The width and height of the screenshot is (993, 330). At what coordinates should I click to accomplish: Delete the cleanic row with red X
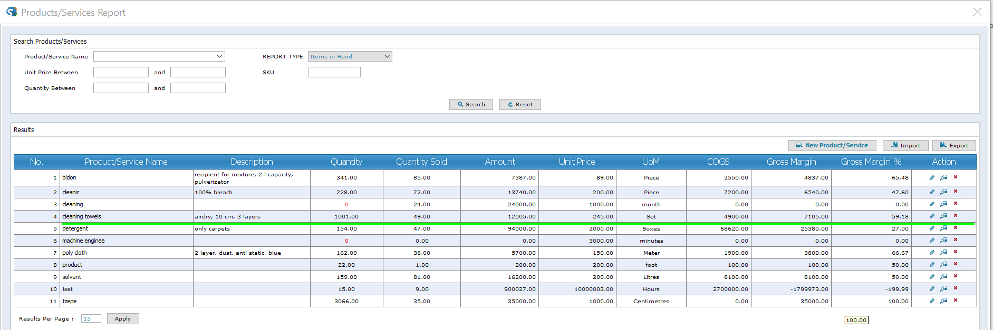coord(955,192)
